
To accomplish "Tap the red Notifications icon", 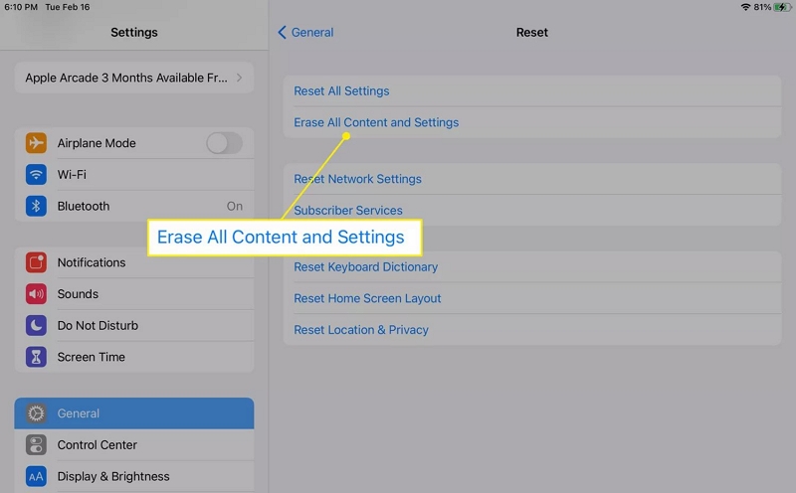I will (36, 262).
